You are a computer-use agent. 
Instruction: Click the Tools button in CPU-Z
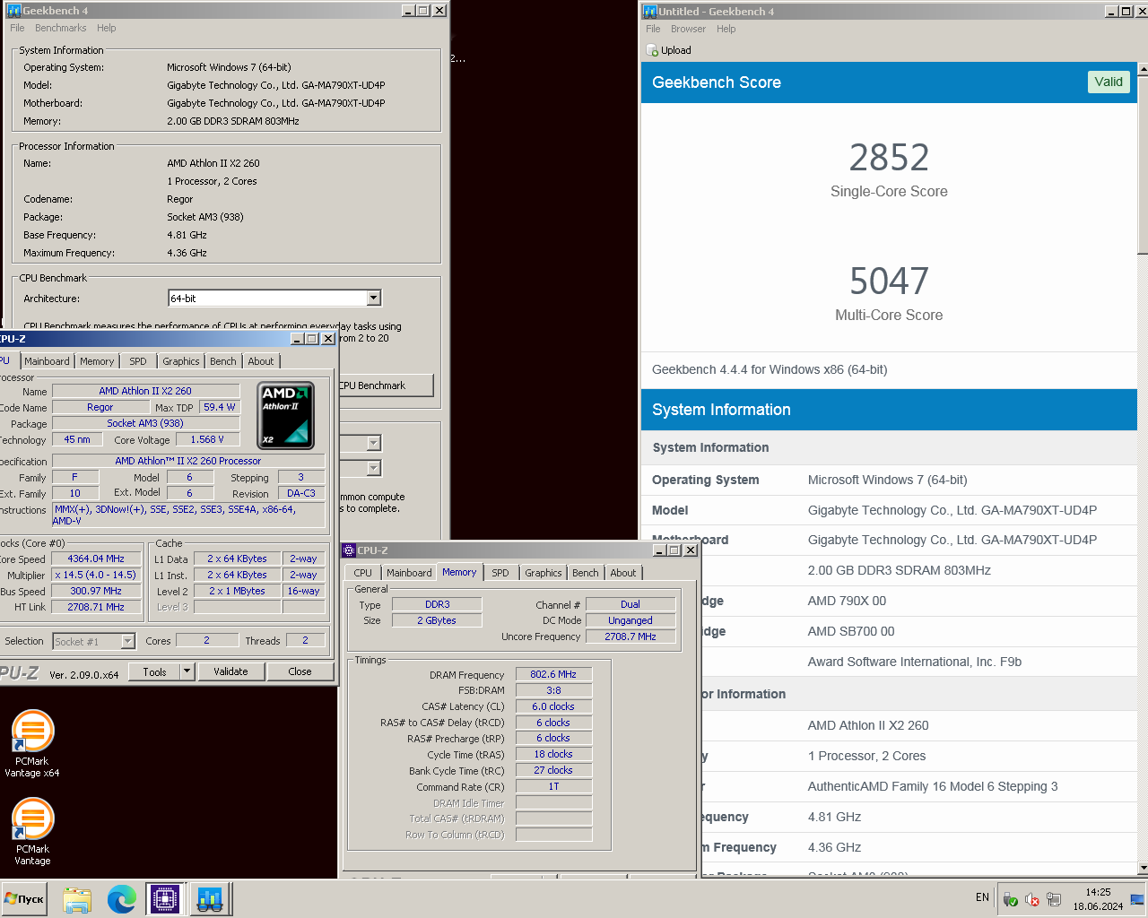[155, 671]
